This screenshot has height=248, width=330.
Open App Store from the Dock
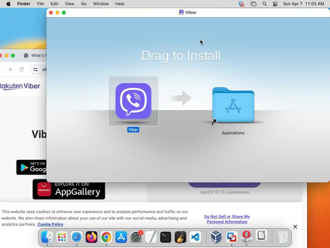pos(121,237)
